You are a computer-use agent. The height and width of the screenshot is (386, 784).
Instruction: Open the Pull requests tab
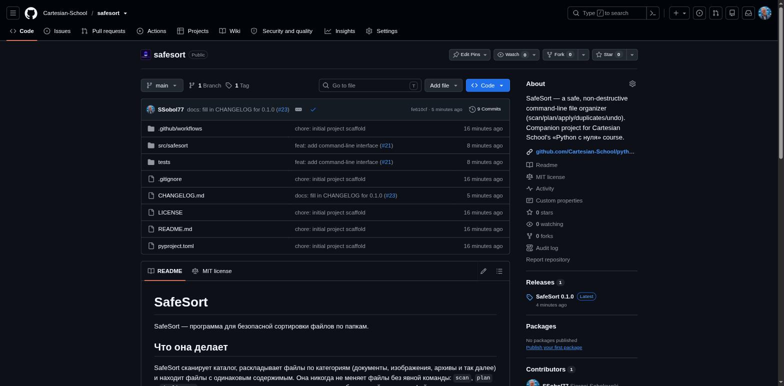[x=103, y=31]
